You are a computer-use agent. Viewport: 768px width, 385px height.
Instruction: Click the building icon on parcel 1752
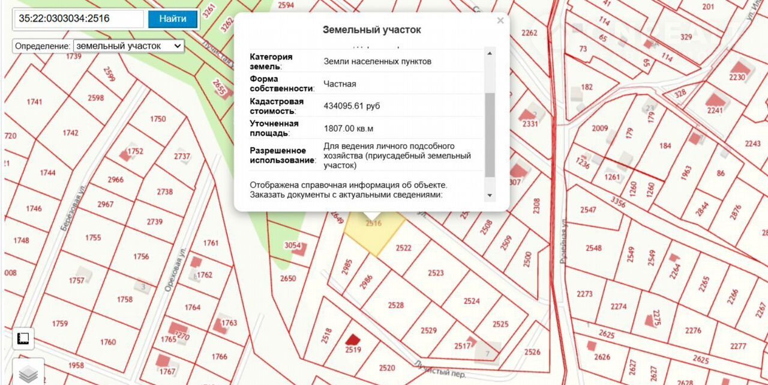[125, 155]
